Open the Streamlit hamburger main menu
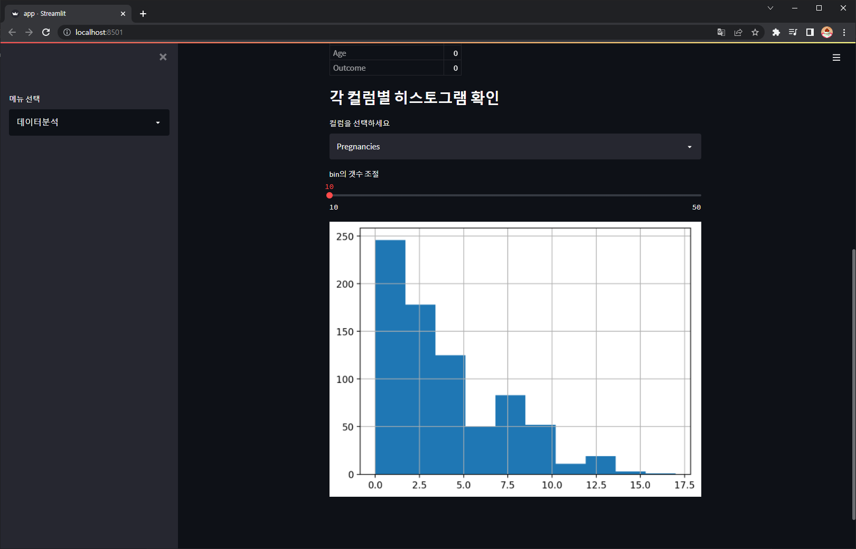The width and height of the screenshot is (856, 549). click(836, 58)
